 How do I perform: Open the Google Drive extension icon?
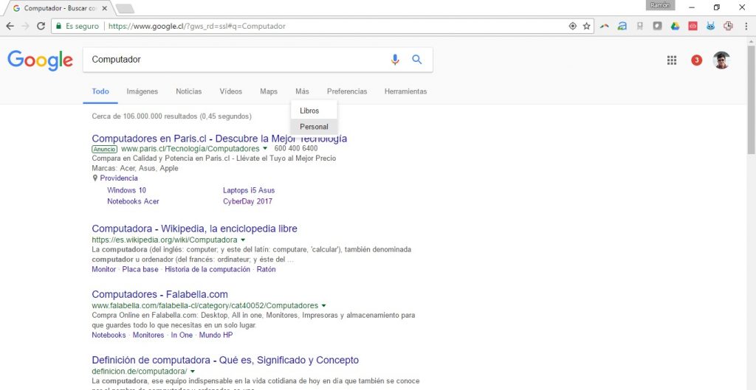pyautogui.click(x=675, y=27)
